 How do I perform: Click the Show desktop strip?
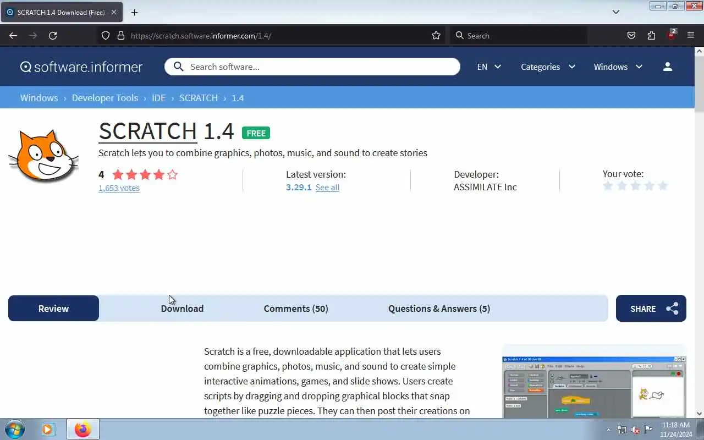click(700, 429)
